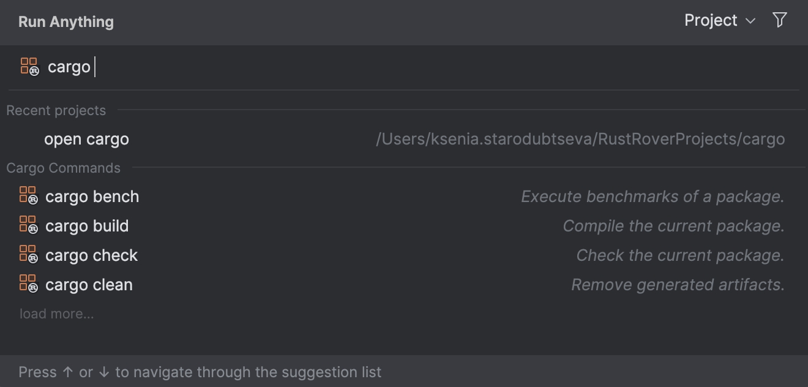
Task: Click the cargo clean command icon
Action: click(x=28, y=284)
